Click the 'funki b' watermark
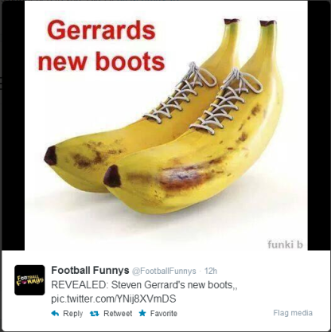 click(x=285, y=244)
